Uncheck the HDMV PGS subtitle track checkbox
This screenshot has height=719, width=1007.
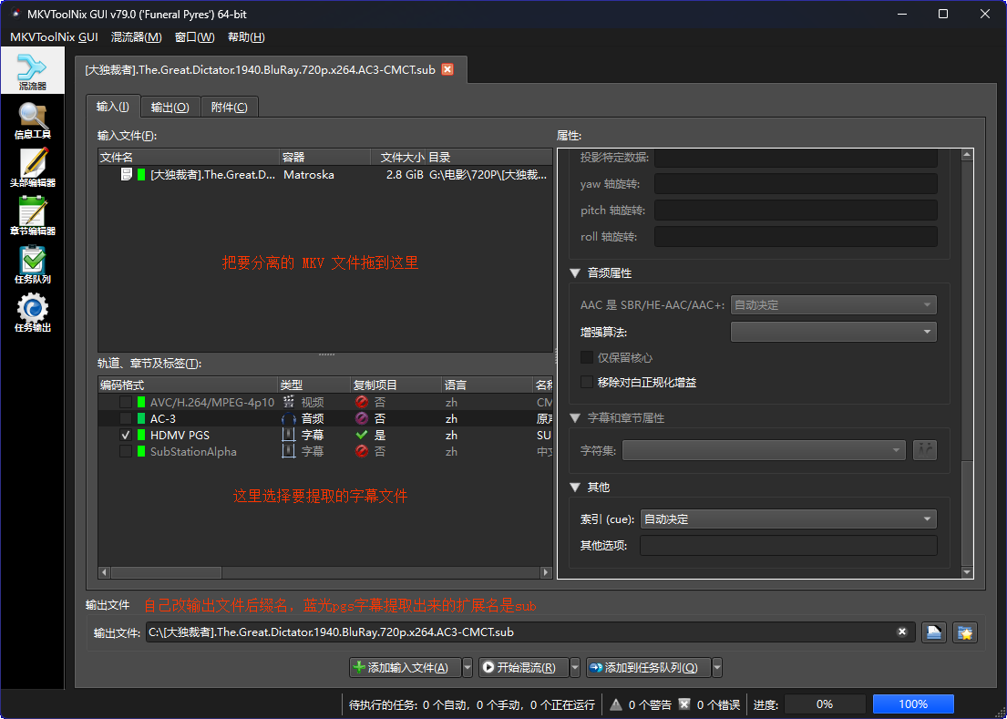[125, 436]
